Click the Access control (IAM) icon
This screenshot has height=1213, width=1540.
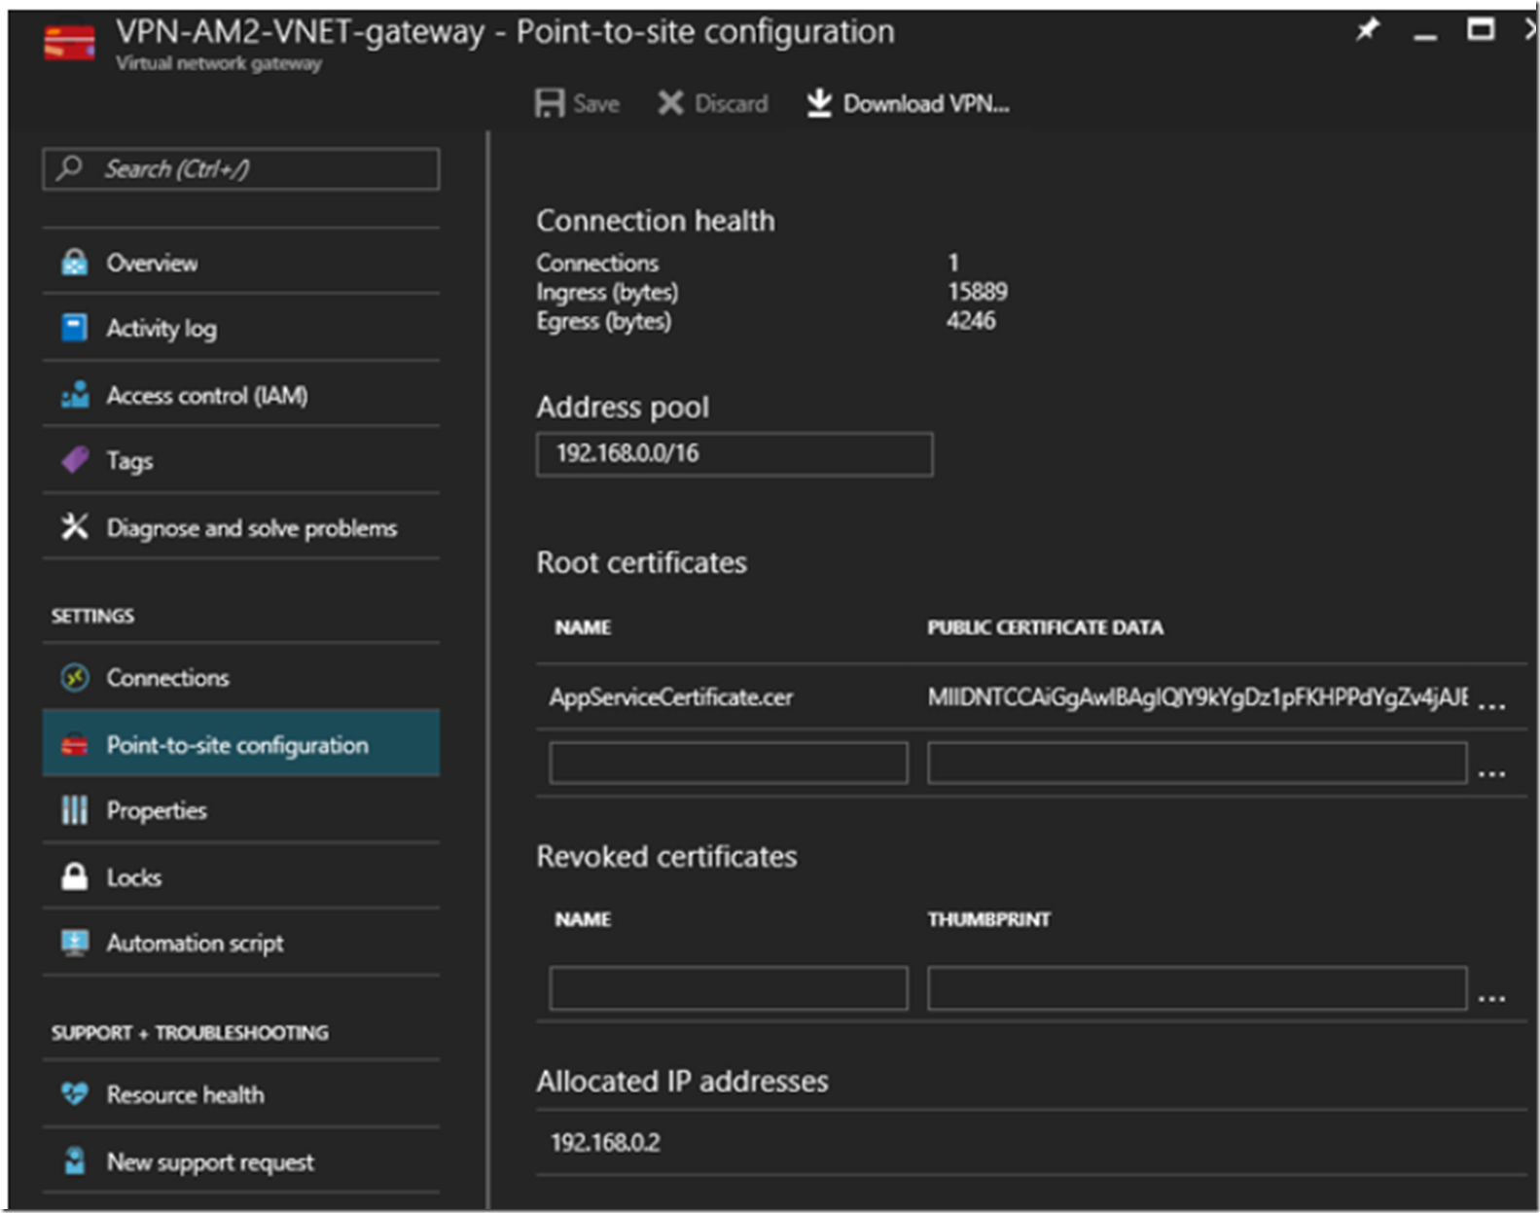[75, 395]
